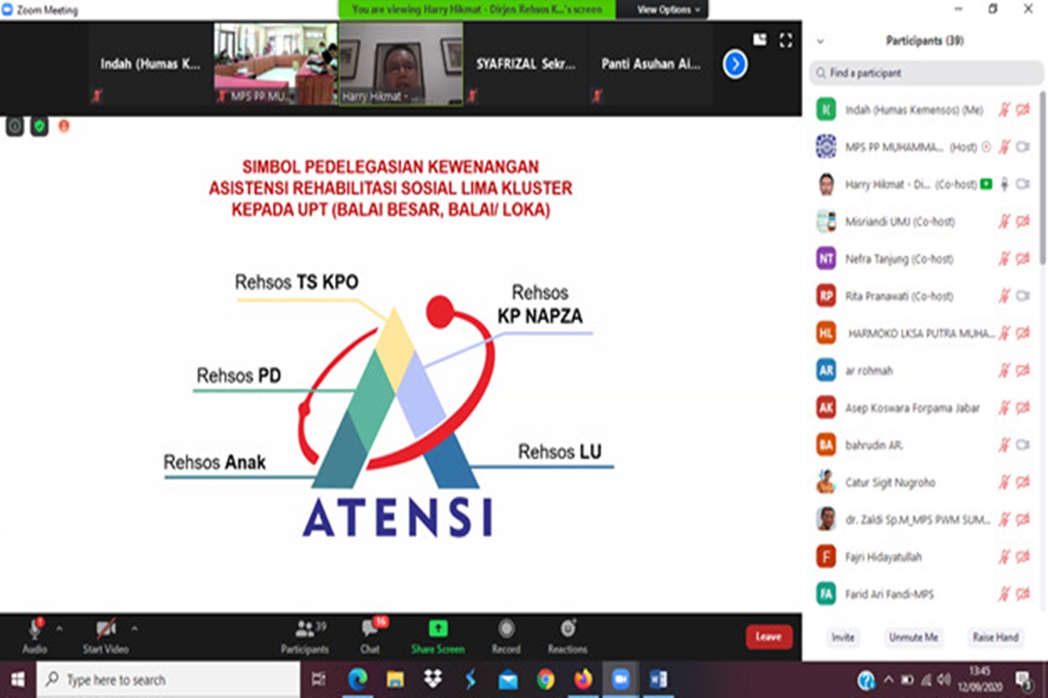Open Firefox from the taskbar
The image size is (1048, 698).
[x=583, y=680]
